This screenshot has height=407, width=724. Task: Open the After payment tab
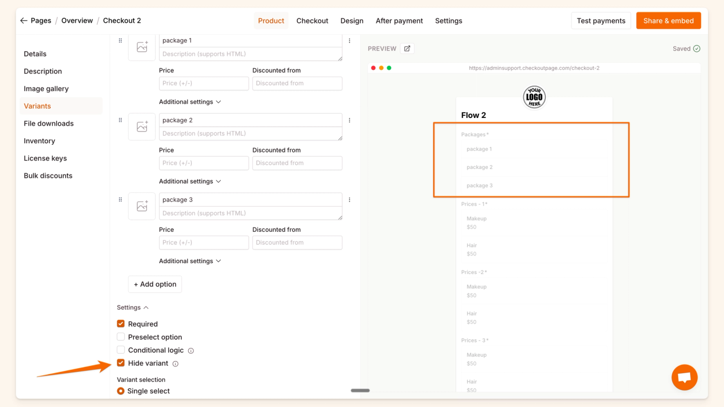tap(399, 21)
